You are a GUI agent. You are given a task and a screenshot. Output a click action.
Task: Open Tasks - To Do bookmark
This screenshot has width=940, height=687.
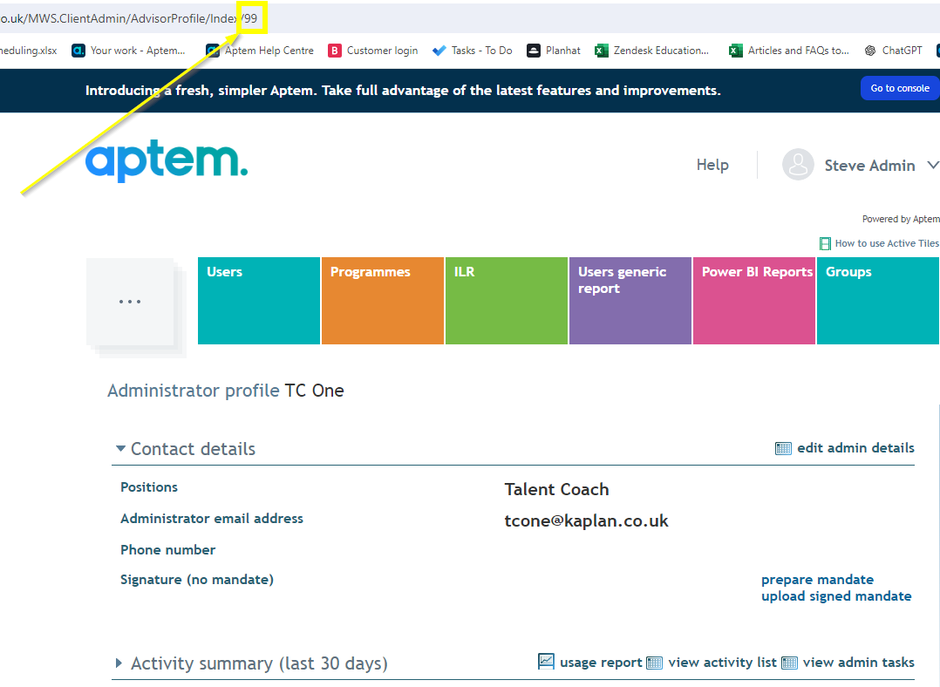pyautogui.click(x=473, y=51)
